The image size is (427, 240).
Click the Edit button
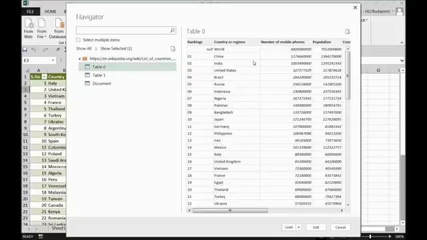316,227
